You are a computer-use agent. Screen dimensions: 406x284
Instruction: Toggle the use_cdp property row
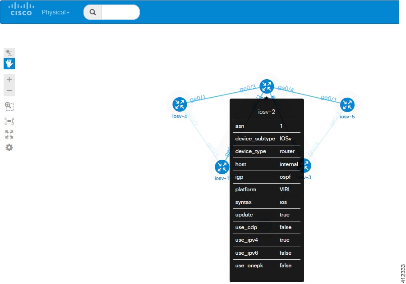point(267,227)
